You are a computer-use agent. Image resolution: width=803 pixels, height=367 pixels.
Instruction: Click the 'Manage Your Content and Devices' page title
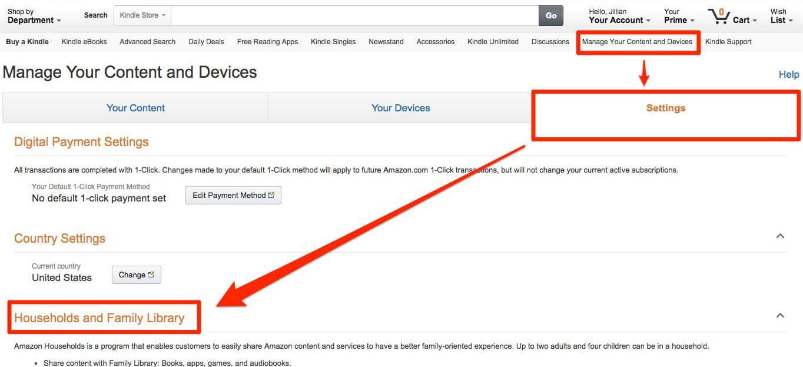tap(130, 72)
